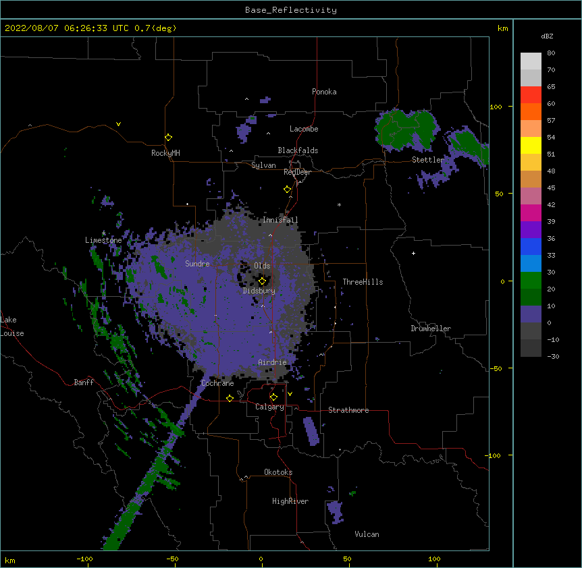Viewport: 582px width, 568px height.
Task: Click the Banff town label
Action: tap(84, 382)
